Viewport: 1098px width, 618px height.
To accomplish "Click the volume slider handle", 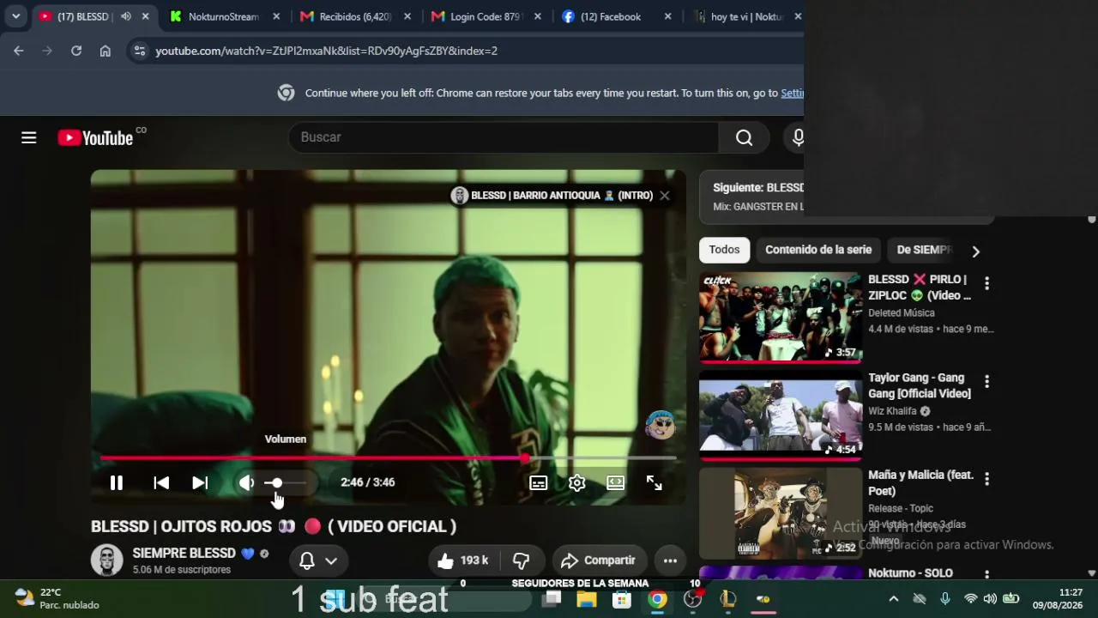I will [x=276, y=483].
